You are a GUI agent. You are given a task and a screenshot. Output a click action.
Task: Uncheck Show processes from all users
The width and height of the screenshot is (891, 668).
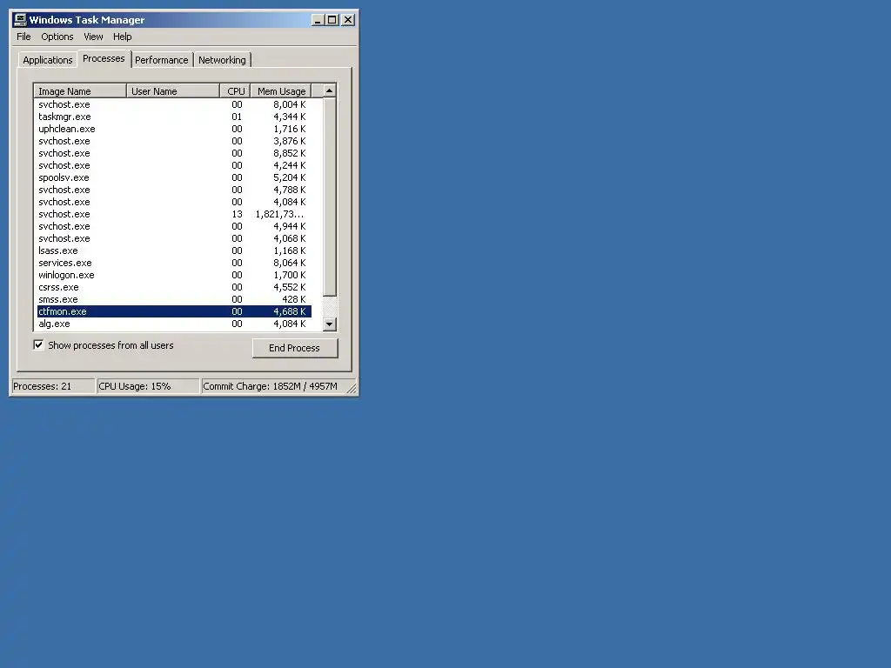[38, 344]
